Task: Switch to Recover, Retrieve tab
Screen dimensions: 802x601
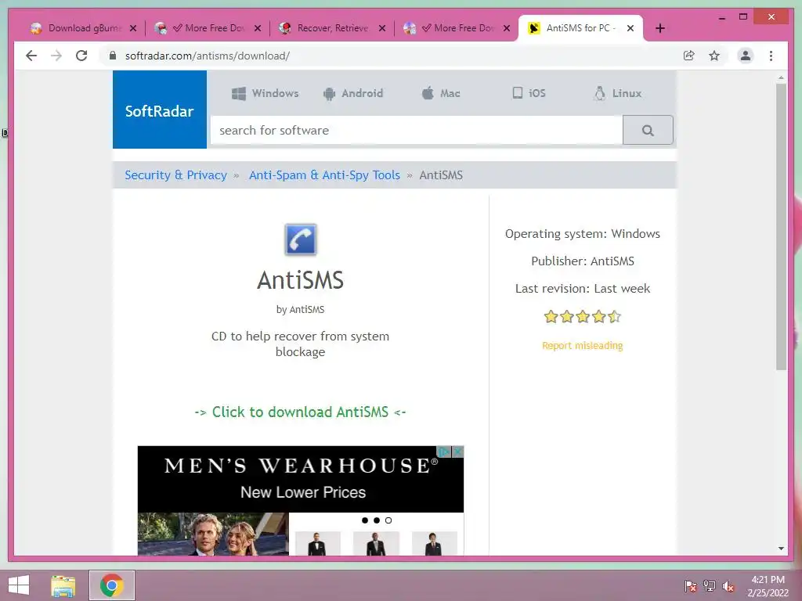Action: 331,28
